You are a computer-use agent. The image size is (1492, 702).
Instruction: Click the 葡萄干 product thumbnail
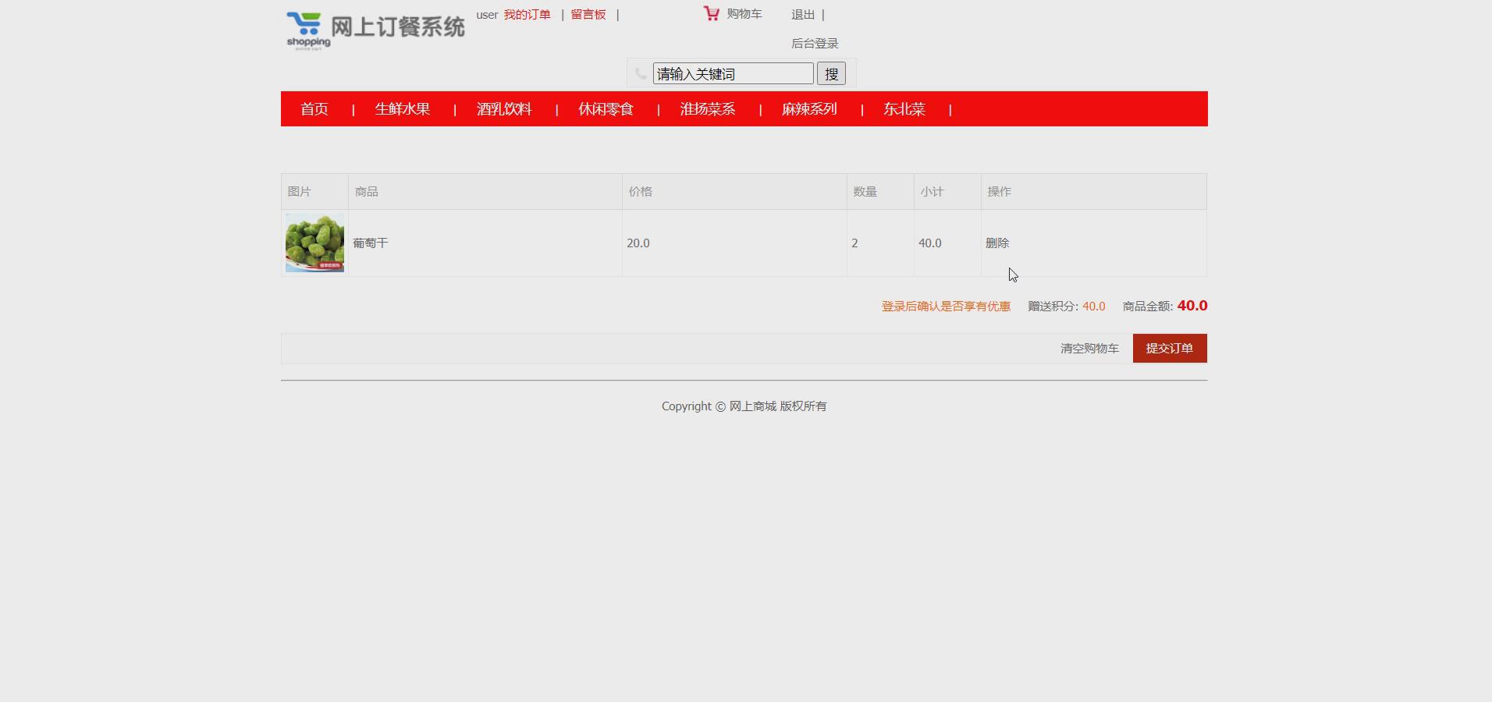tap(313, 243)
